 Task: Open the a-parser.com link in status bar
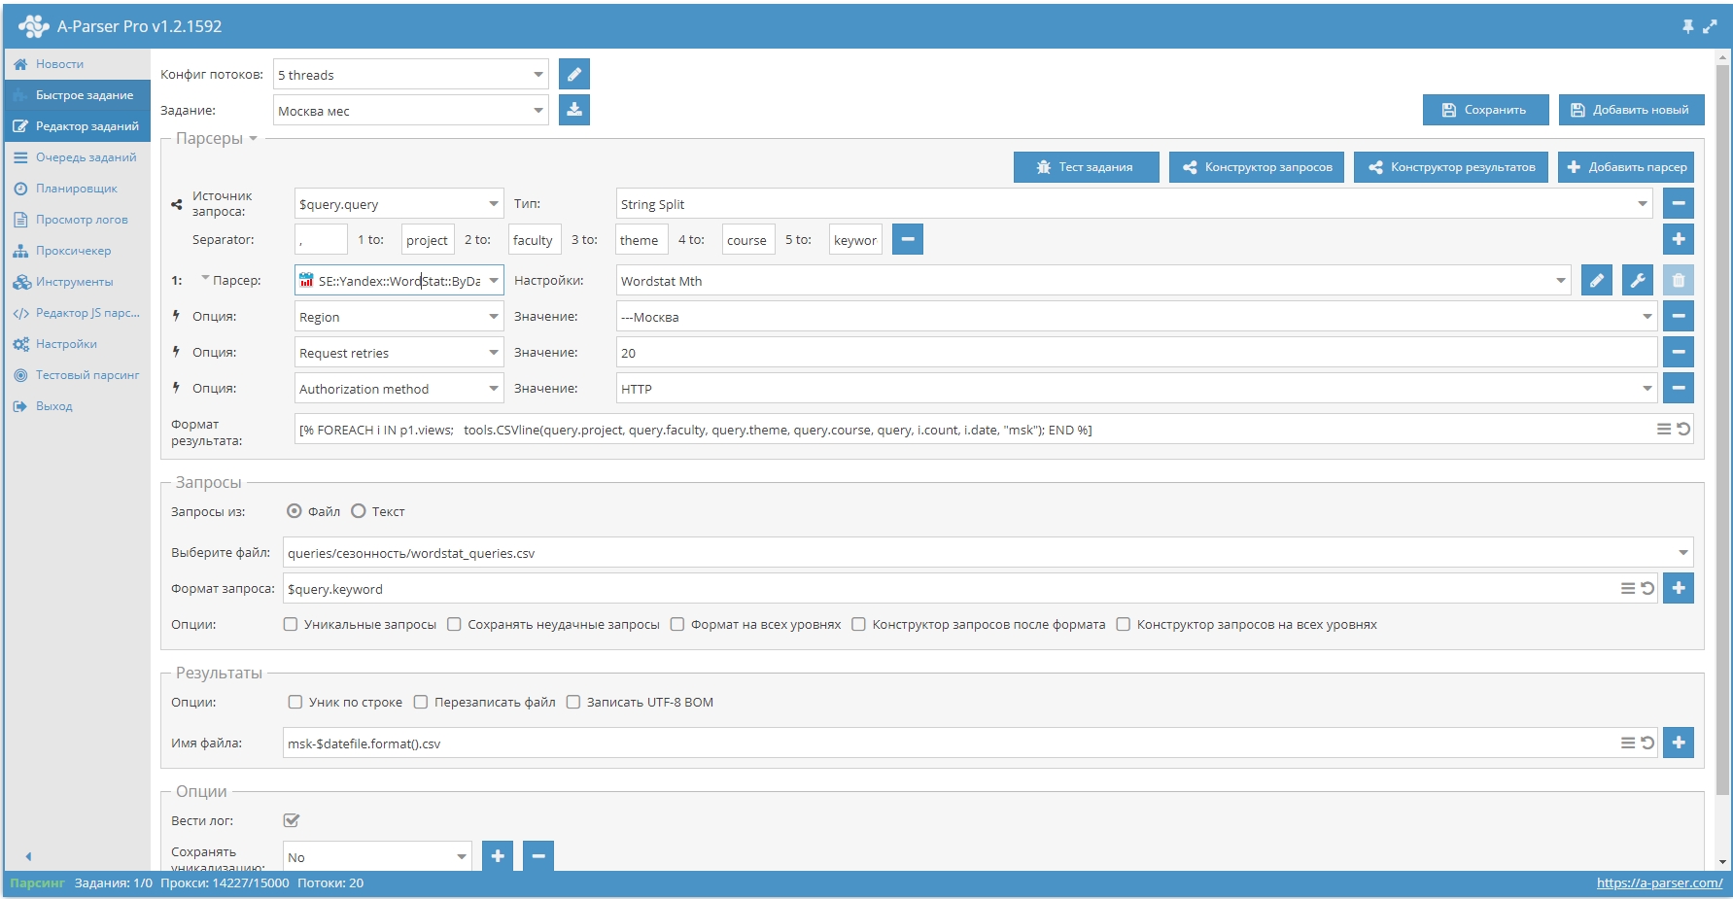coord(1658,882)
